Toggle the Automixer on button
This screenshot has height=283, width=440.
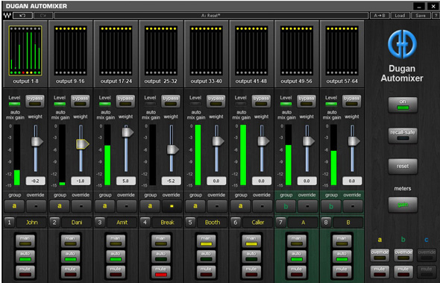point(403,105)
